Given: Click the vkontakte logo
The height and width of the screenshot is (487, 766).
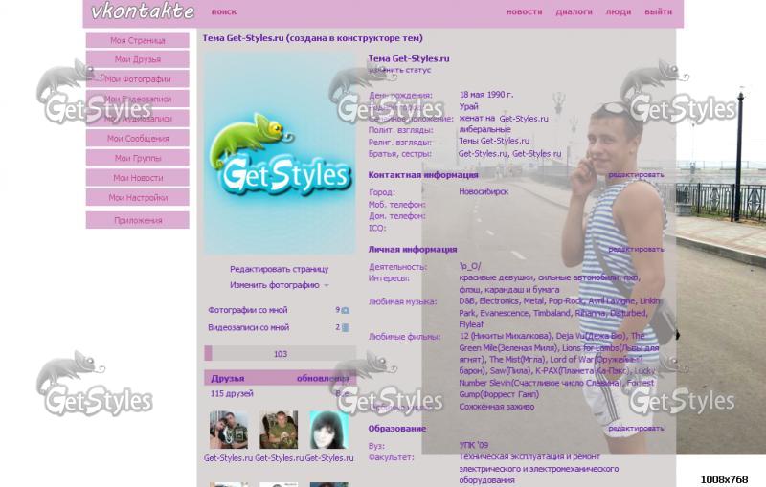Looking at the screenshot, I should pos(142,12).
